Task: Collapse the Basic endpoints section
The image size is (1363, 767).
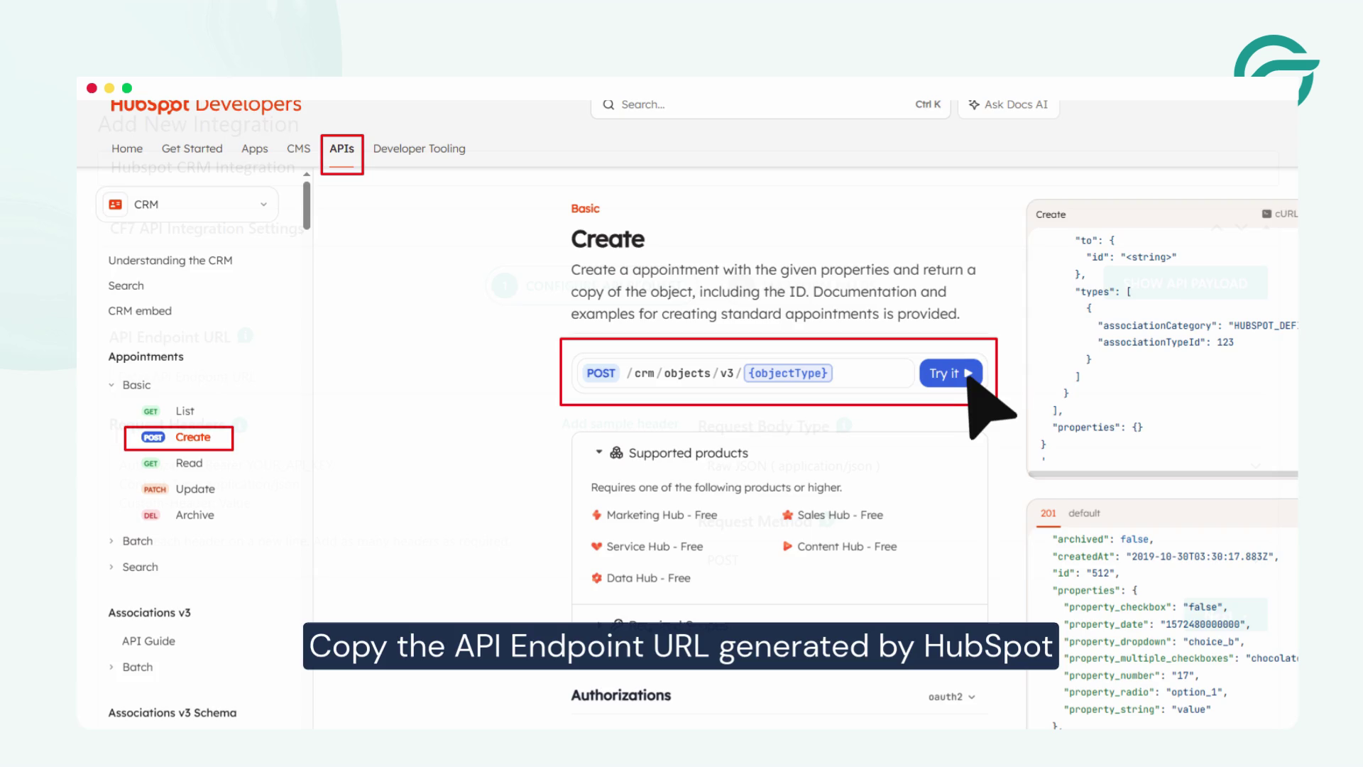Action: tap(111, 385)
